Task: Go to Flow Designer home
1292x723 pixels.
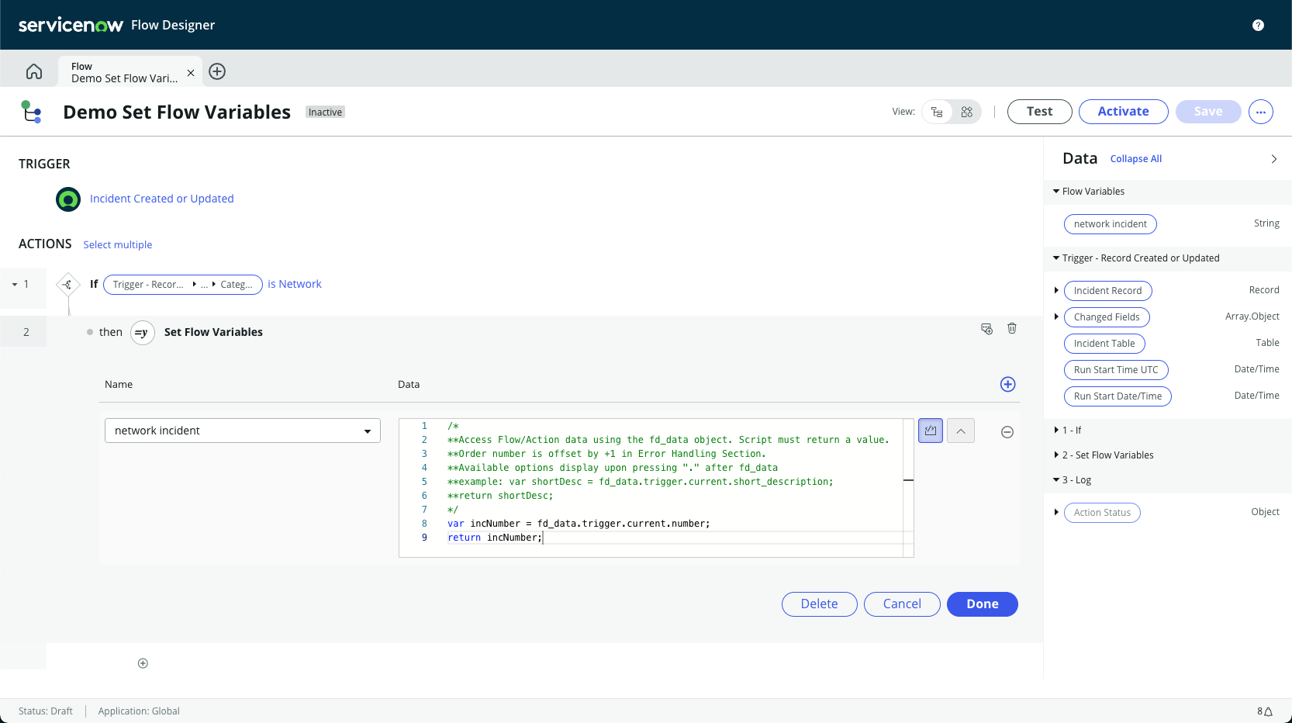Action: [x=34, y=71]
